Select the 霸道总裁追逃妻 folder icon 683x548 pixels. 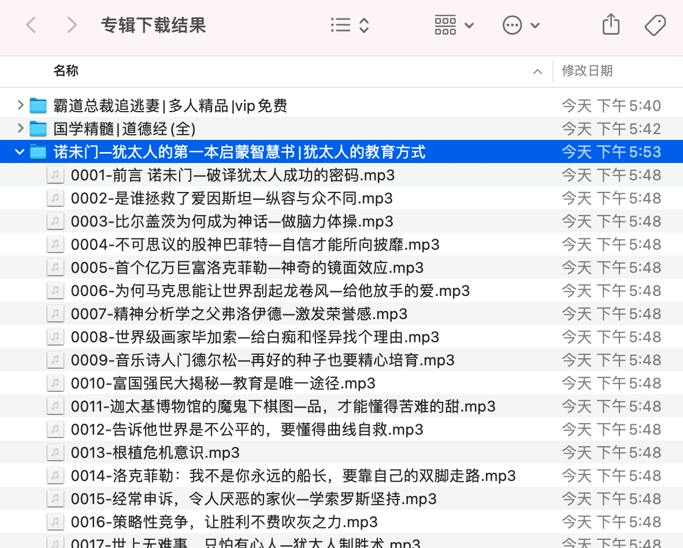[x=38, y=105]
